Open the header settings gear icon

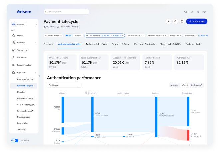click(204, 12)
